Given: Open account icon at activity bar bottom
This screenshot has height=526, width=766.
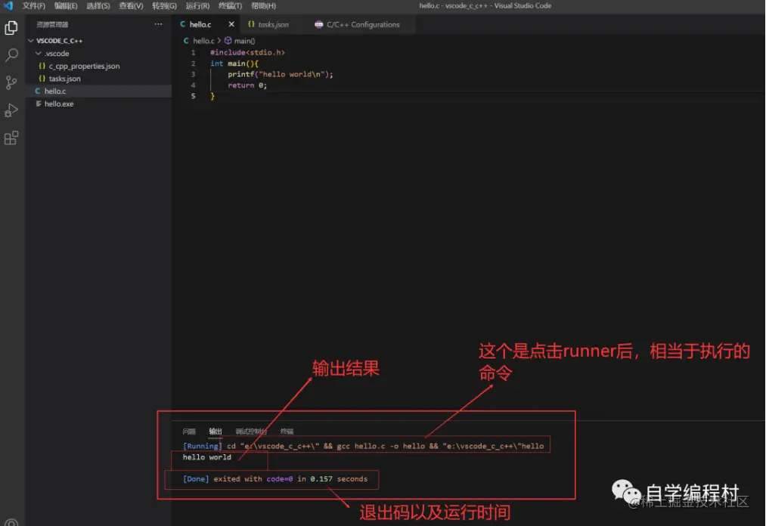Looking at the screenshot, I should point(11,521).
